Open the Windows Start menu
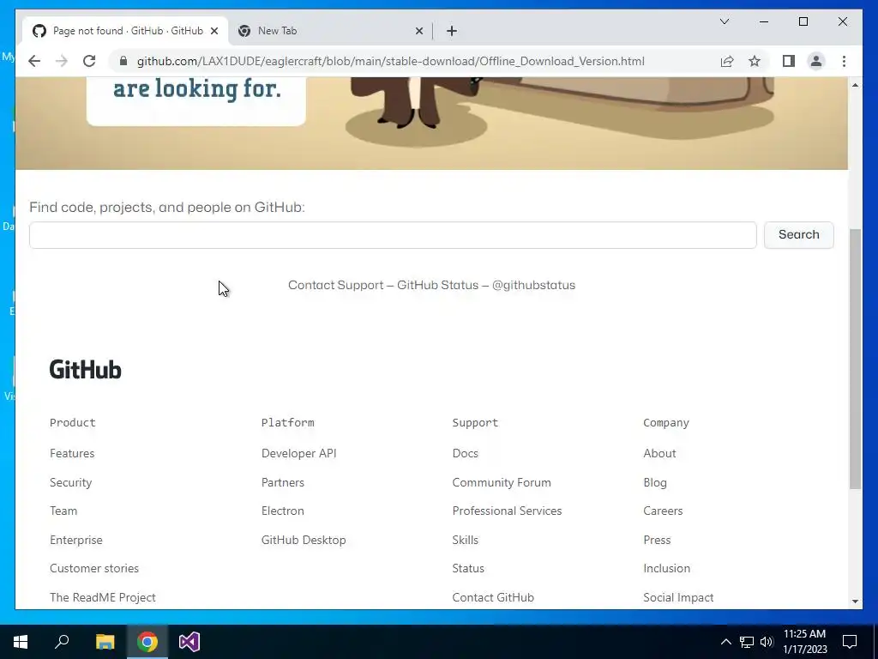This screenshot has width=878, height=659. click(x=21, y=642)
